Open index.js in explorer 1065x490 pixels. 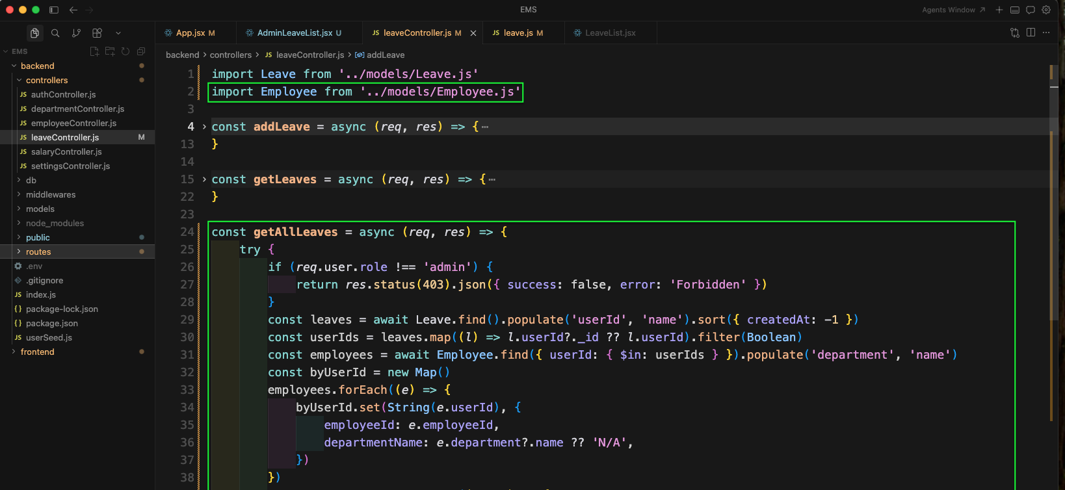(x=77, y=294)
